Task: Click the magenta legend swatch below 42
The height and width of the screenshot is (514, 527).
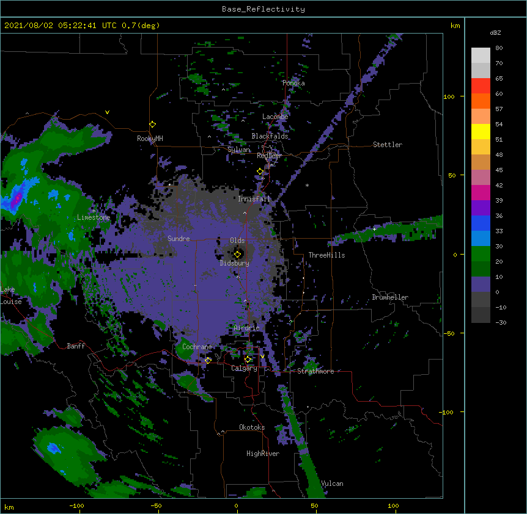Action: click(x=481, y=192)
